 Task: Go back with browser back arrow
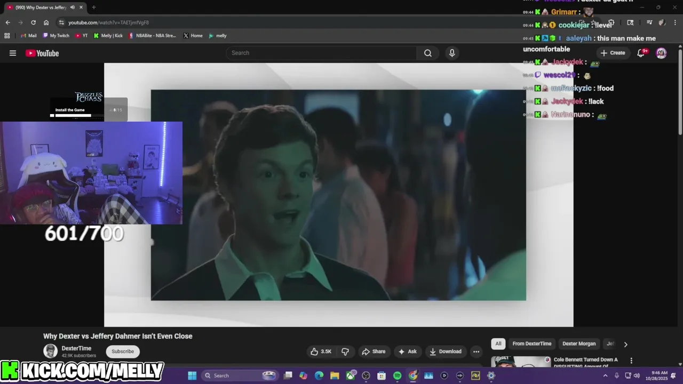(x=7, y=22)
